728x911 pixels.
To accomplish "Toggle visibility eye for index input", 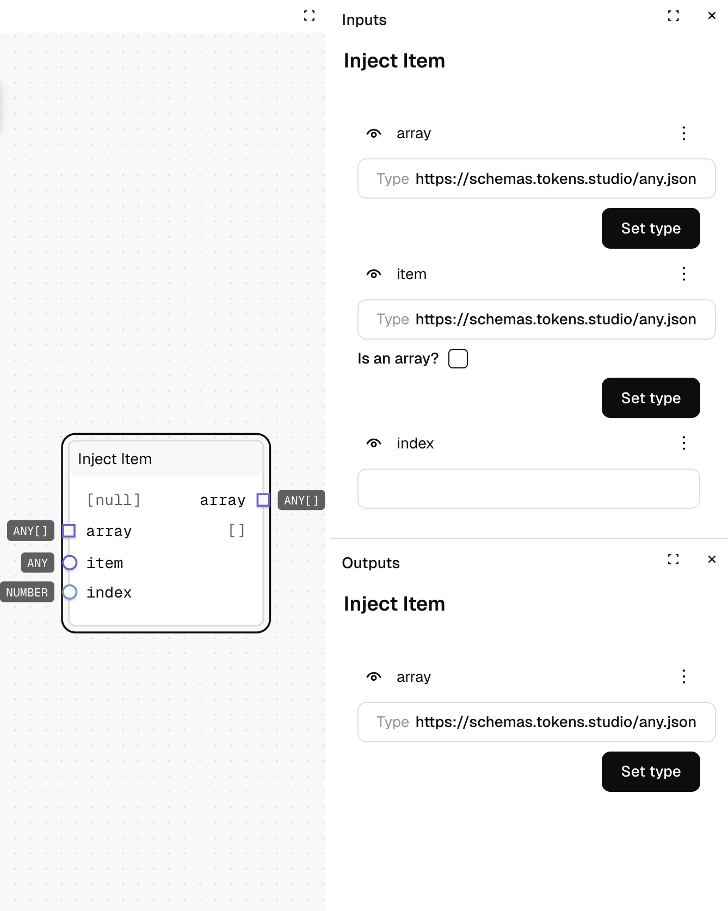I will point(374,444).
